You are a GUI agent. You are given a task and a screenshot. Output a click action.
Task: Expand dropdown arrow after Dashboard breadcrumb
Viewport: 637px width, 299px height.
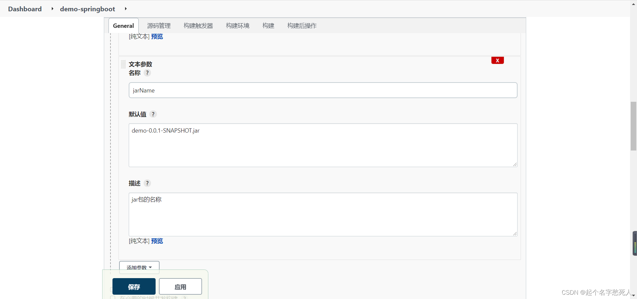point(52,9)
